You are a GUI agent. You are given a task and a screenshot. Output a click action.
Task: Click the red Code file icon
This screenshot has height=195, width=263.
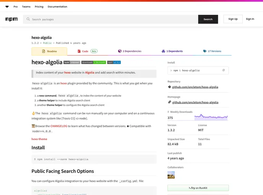tap(79, 51)
